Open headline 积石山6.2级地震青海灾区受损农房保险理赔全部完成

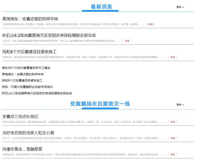49,36
